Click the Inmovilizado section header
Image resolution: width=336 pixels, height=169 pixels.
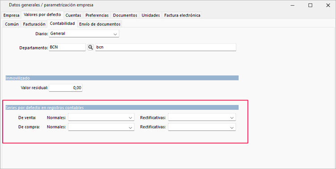pyautogui.click(x=122, y=78)
